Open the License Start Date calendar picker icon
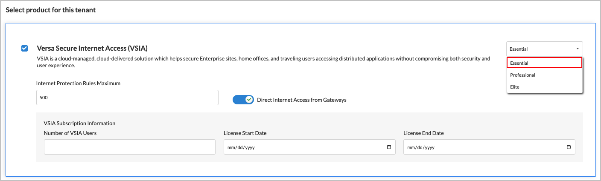601x181 pixels. click(388, 147)
